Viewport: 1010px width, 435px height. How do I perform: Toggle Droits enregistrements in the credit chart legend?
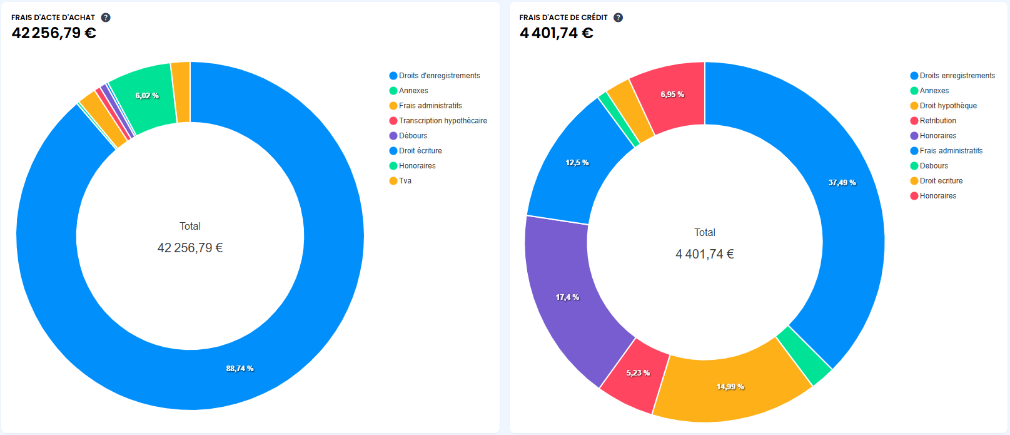click(957, 76)
